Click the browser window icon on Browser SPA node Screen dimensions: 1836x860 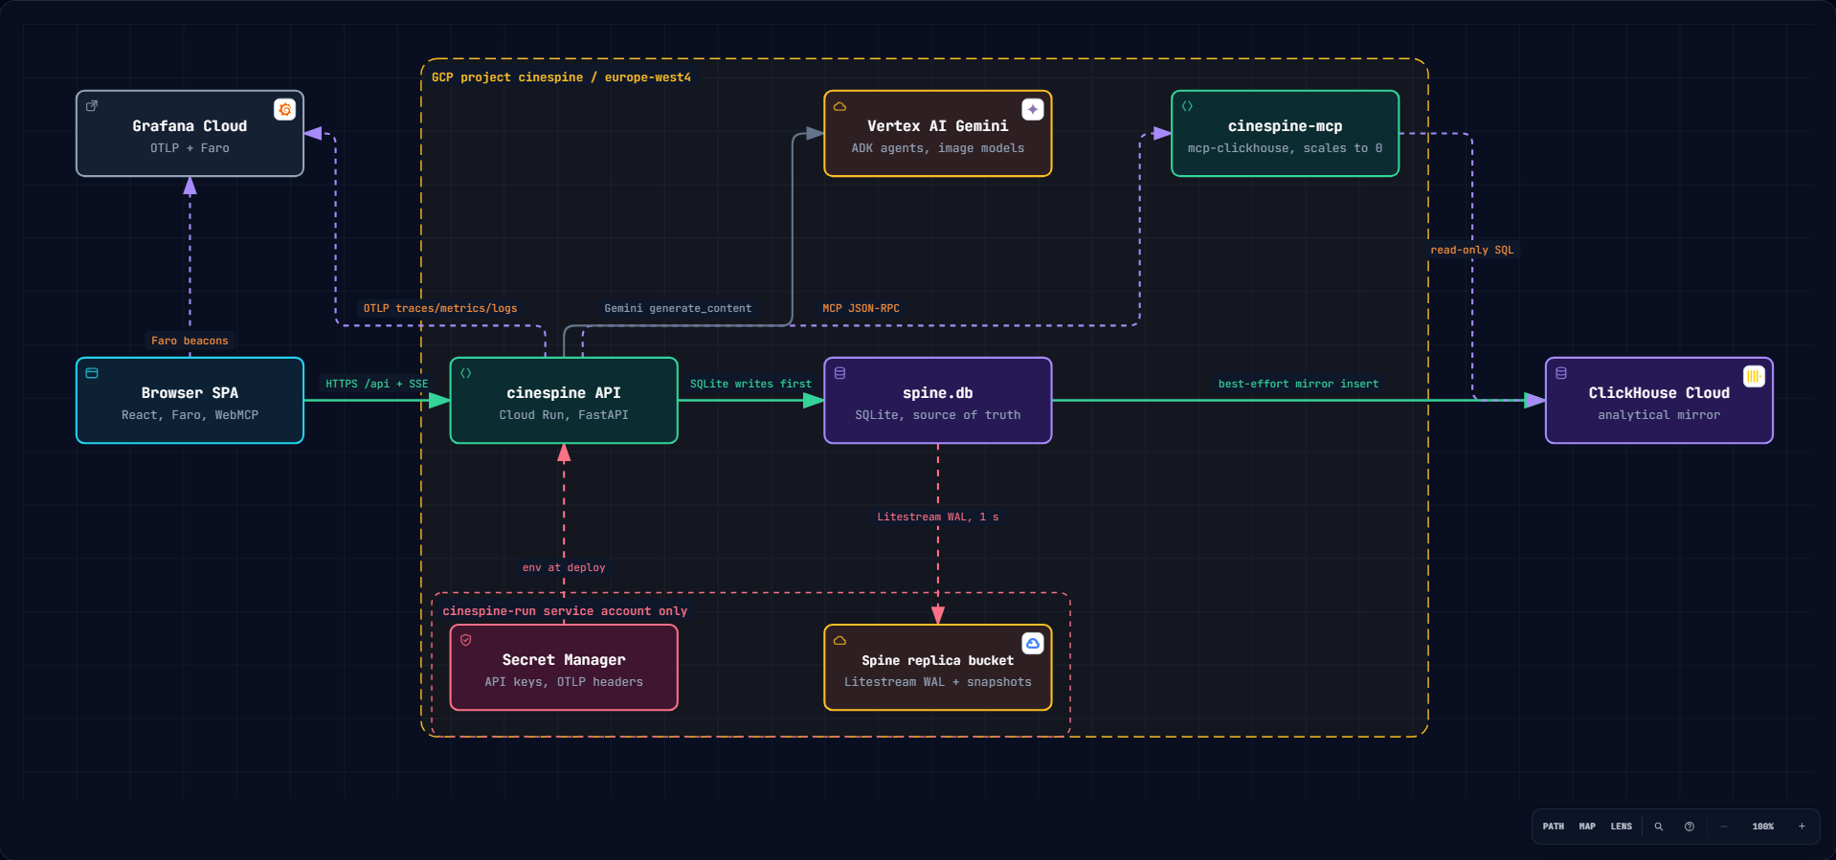92,373
